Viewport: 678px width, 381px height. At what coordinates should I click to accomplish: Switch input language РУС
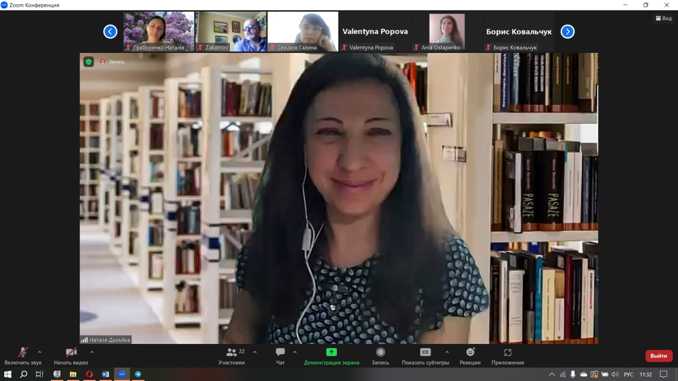(x=629, y=375)
